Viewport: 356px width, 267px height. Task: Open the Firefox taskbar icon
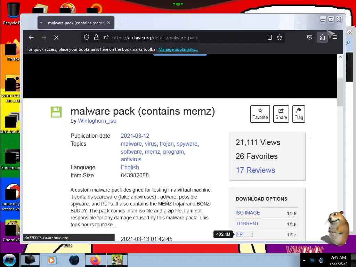[96, 260]
